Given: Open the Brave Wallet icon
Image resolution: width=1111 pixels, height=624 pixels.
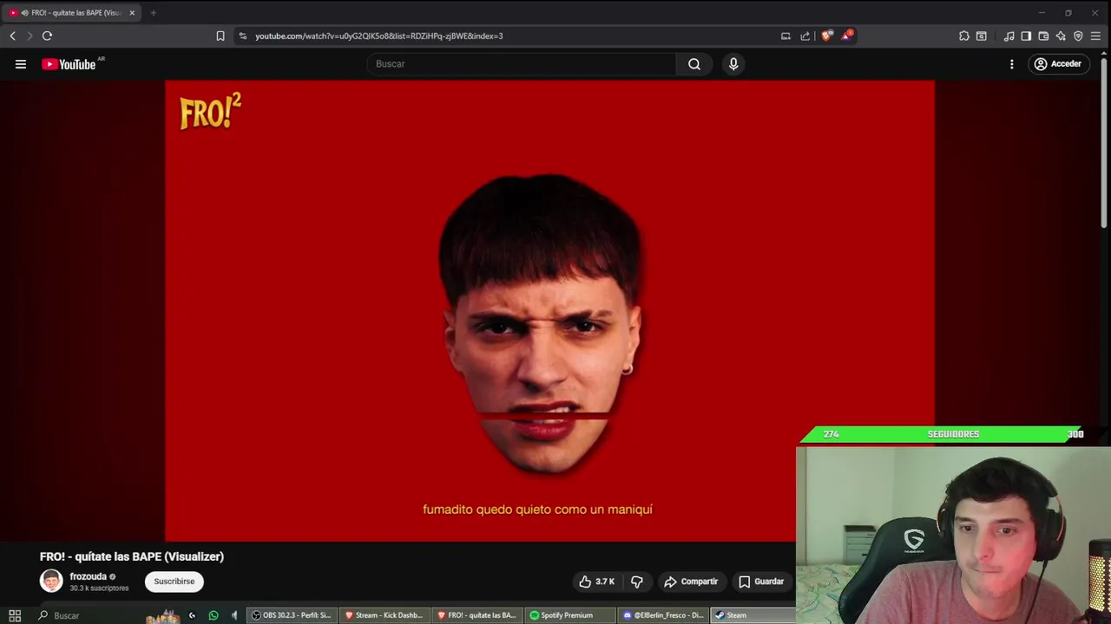Looking at the screenshot, I should point(1043,36).
